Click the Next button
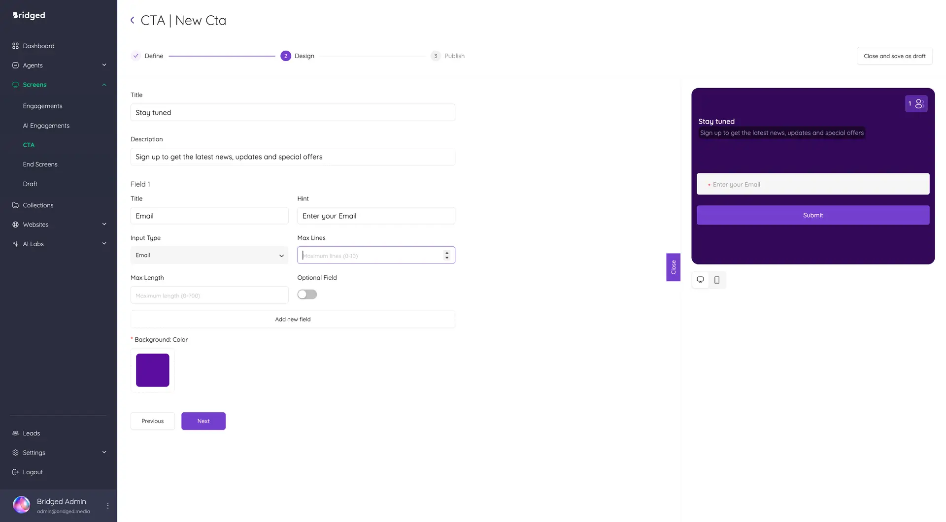Viewport: 946px width, 522px height. click(203, 421)
